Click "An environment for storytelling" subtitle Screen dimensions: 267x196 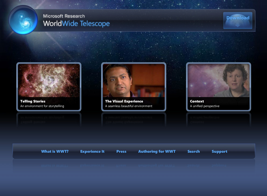point(42,106)
